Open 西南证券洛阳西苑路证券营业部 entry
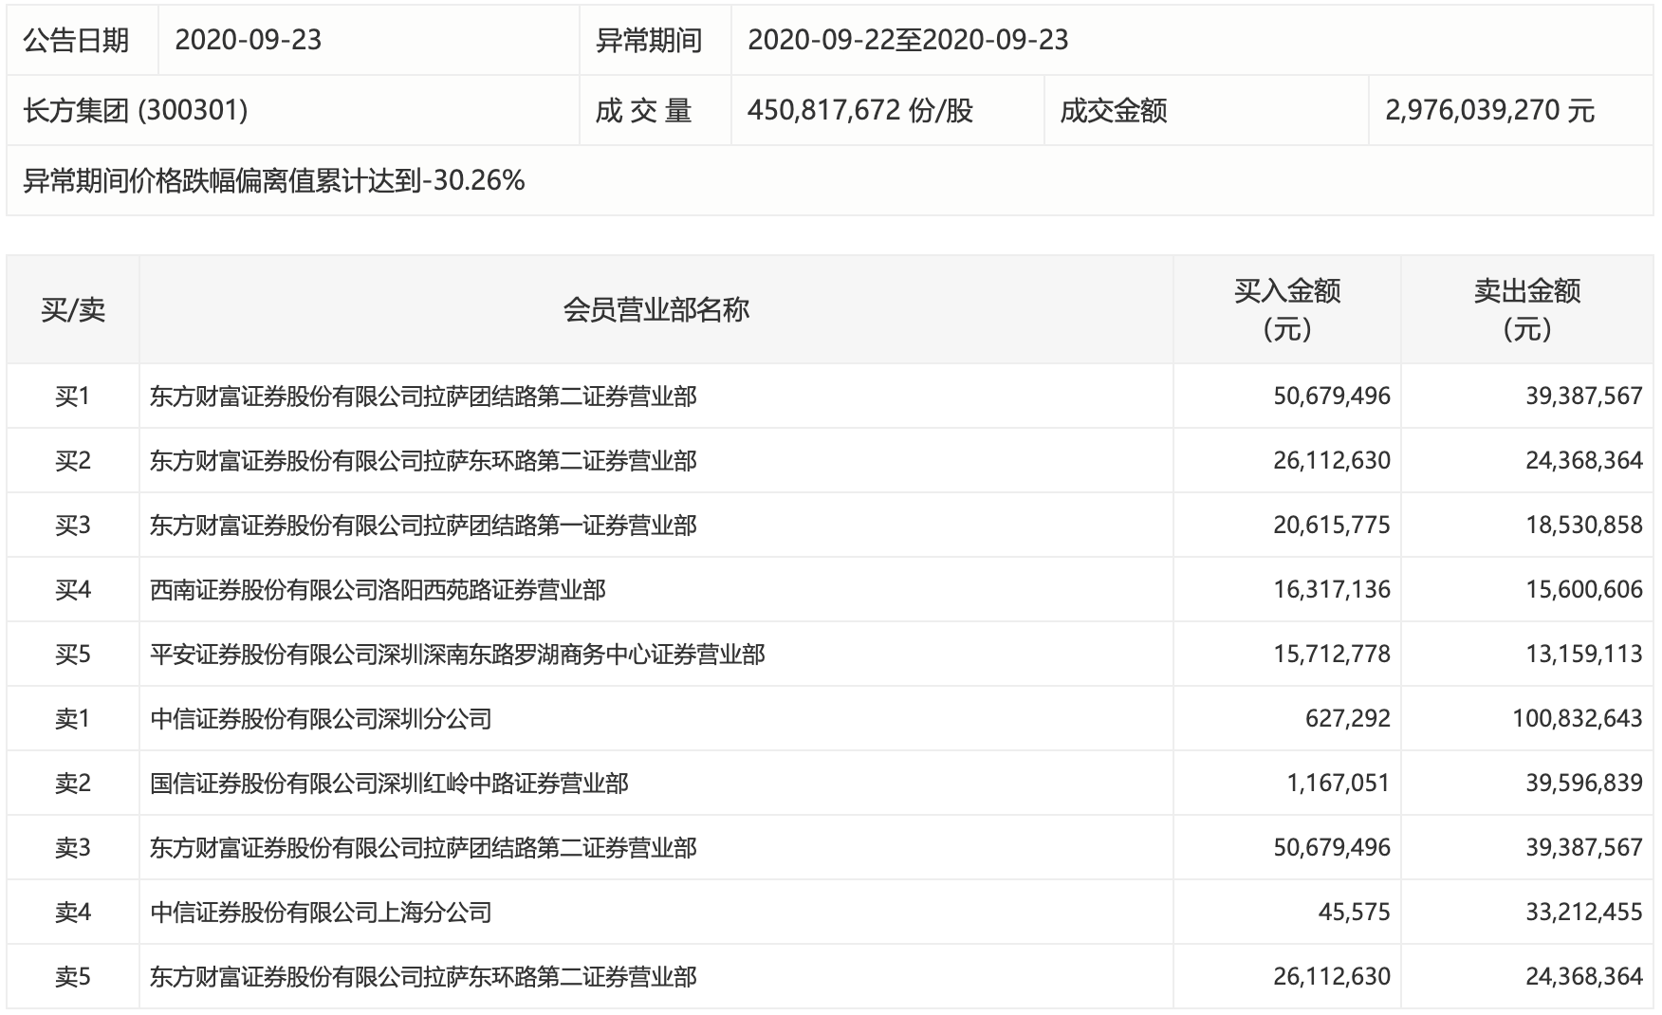 click(378, 590)
